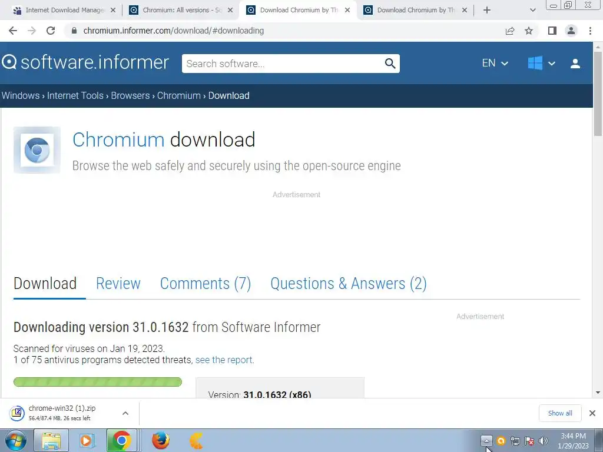Click the Browsers breadcrumb link
Screen dimensions: 603x452
coord(130,95)
